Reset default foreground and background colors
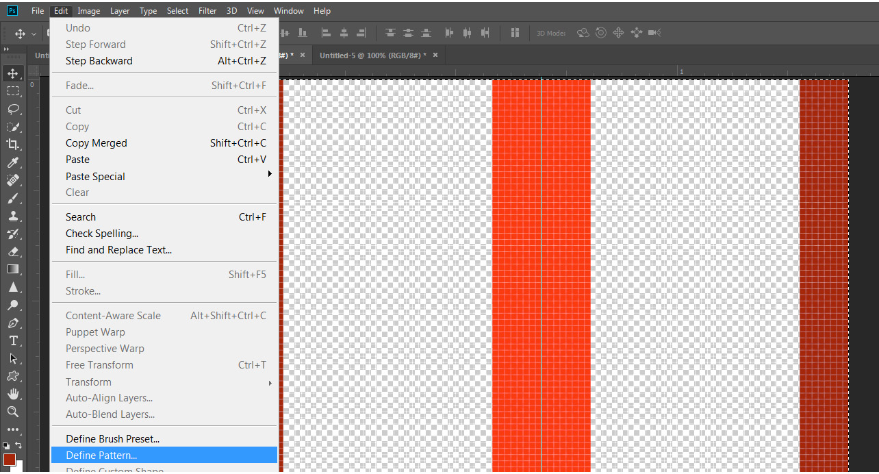 pyautogui.click(x=7, y=445)
